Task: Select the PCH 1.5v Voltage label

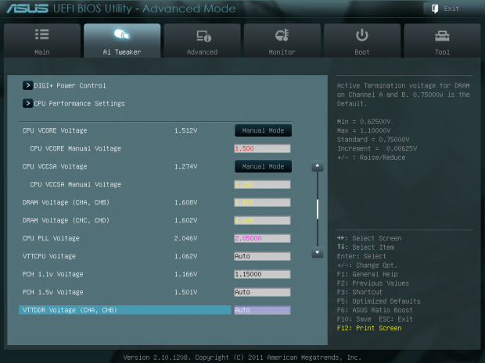Action: [53, 292]
